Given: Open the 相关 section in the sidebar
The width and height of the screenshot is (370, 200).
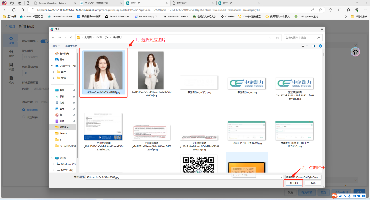Looking at the screenshot, I should (x=11, y=80).
